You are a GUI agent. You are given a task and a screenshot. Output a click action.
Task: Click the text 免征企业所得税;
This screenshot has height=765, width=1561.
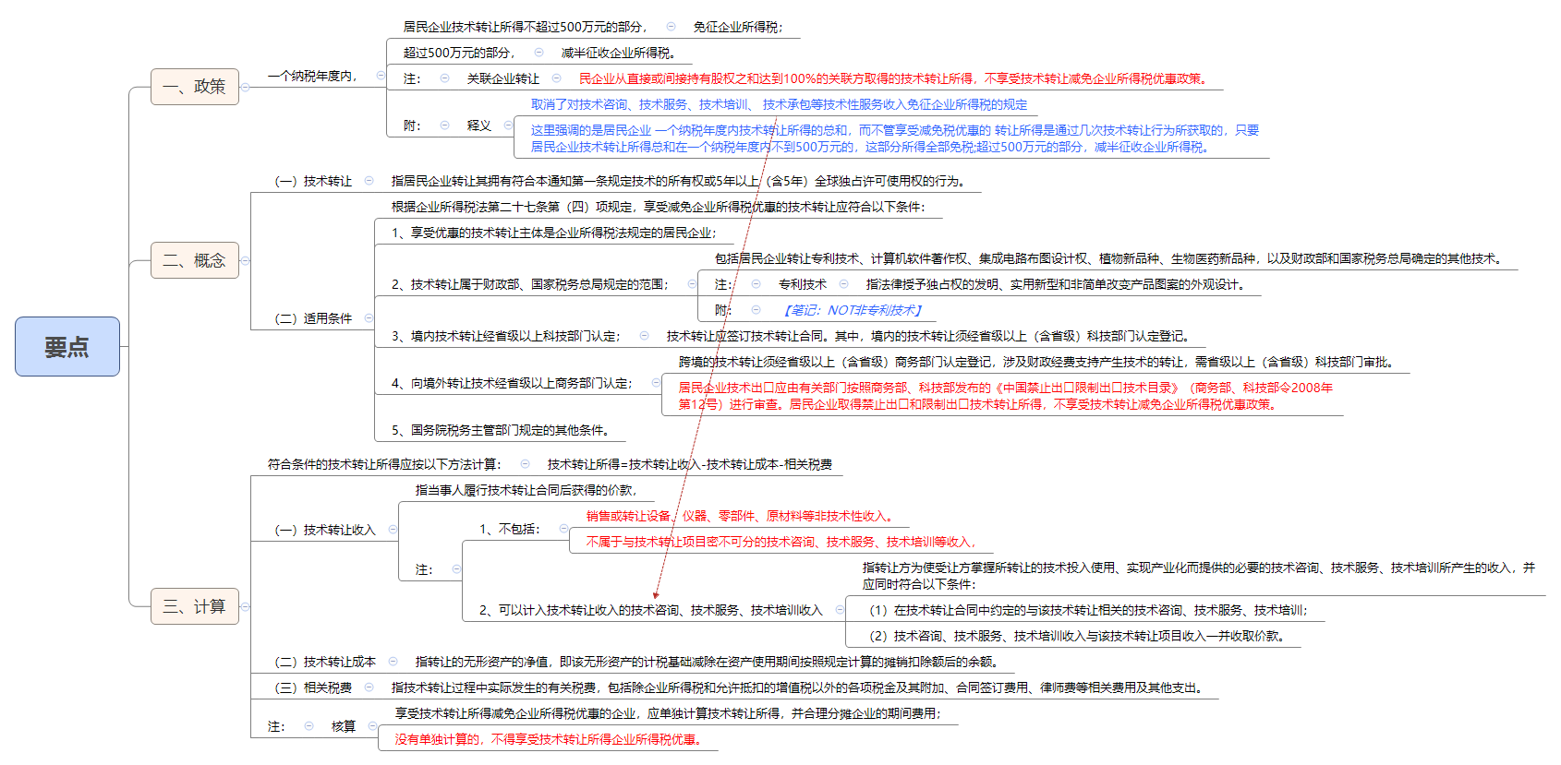click(x=737, y=27)
